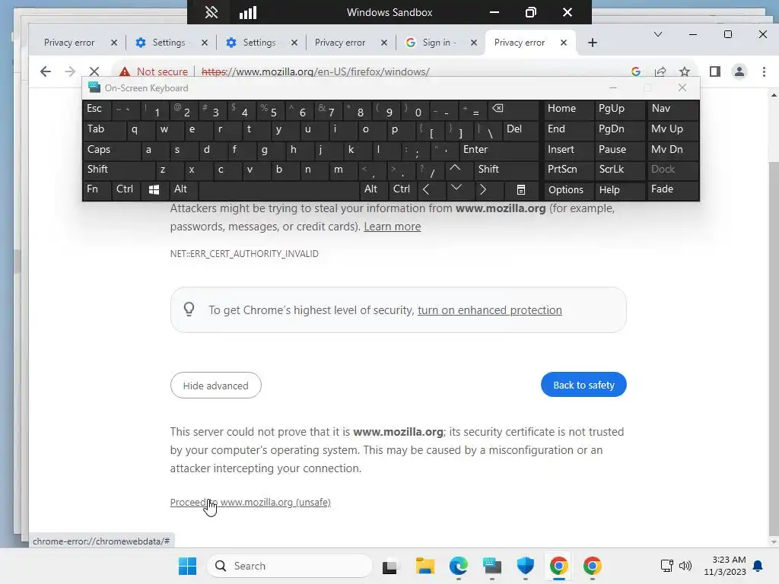Viewport: 779px width, 584px height.
Task: Bookmark this tab with the star
Action: [685, 71]
